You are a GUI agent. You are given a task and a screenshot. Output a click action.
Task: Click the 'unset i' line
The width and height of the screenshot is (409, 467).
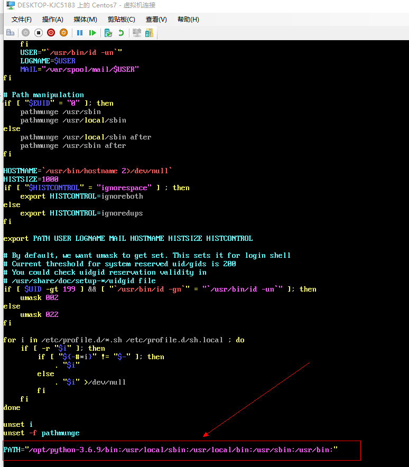pyautogui.click(x=18, y=424)
